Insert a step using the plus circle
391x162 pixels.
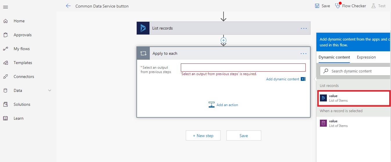point(224,40)
